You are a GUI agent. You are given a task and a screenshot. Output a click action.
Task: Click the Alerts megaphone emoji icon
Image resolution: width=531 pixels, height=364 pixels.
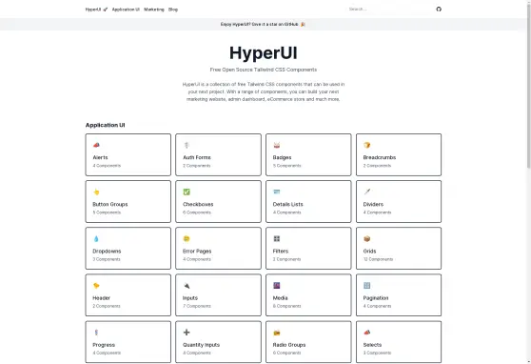(x=96, y=145)
